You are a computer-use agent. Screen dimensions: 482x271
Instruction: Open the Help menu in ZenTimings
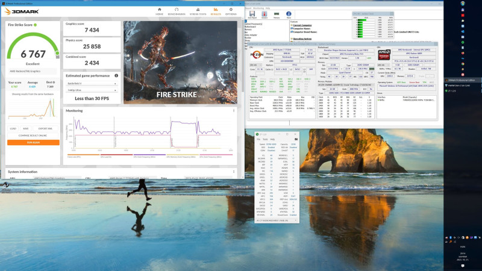pos(272,139)
